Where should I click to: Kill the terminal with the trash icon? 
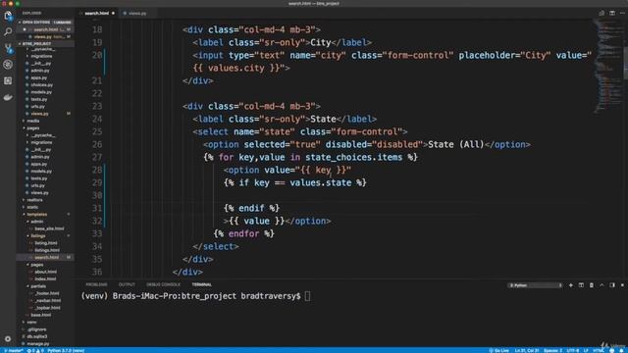pos(592,285)
